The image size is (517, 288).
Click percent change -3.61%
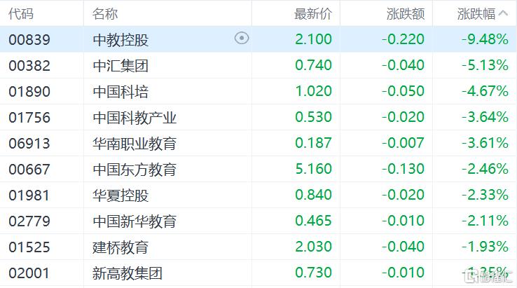point(485,143)
